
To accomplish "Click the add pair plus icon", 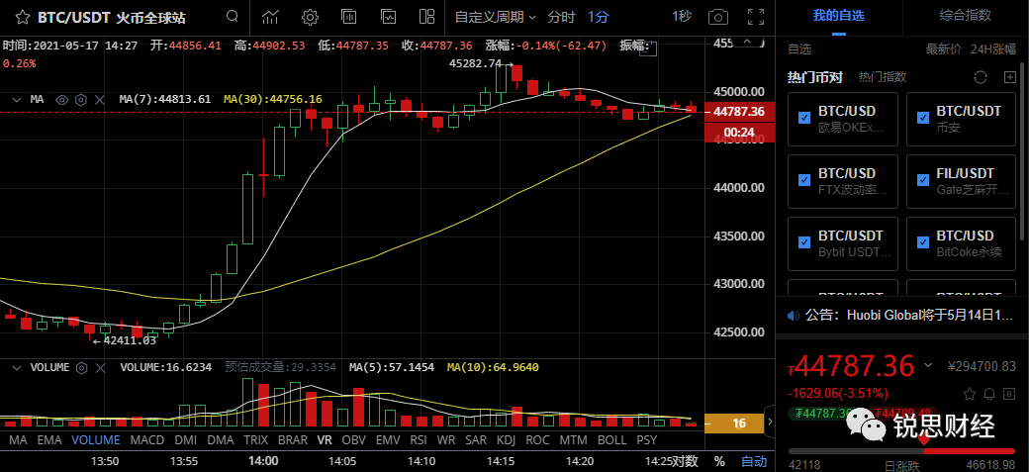I will pyautogui.click(x=1010, y=77).
